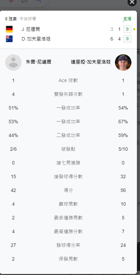Viewport: 140px width, 275px height.
Task: Click the Ace 球數 stat row label
Action: [68, 80]
